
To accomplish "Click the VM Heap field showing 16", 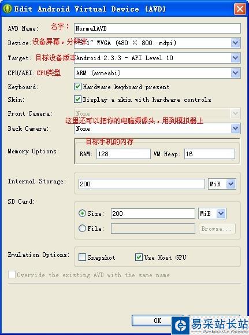I will point(210,154).
